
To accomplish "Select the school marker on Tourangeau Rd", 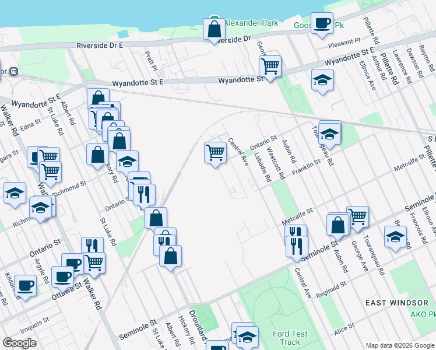I will 330,135.
